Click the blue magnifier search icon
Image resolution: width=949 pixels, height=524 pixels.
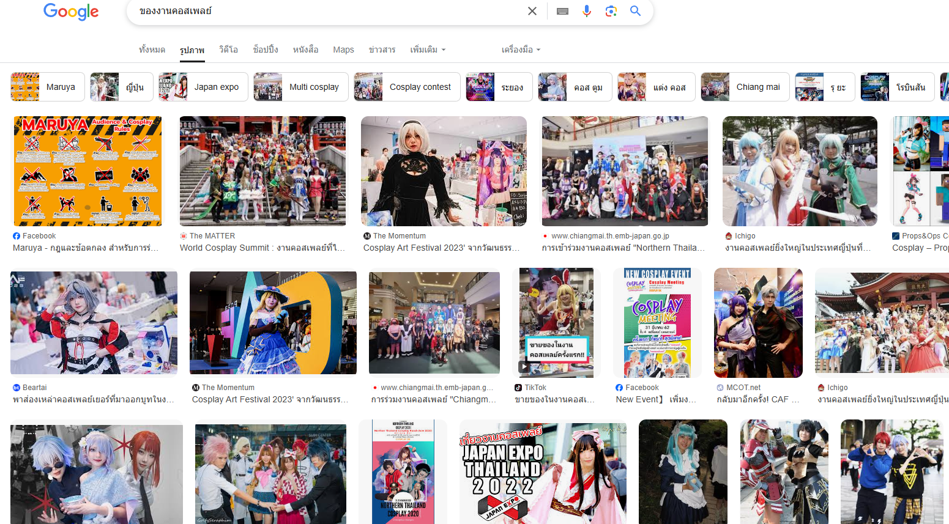pos(636,11)
